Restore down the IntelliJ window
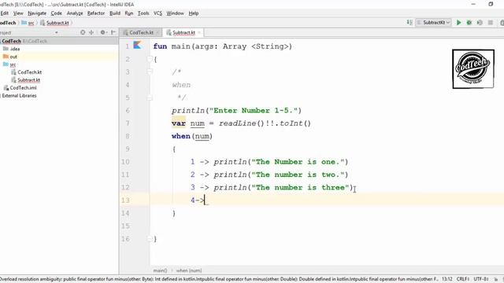 pyautogui.click(x=491, y=4)
